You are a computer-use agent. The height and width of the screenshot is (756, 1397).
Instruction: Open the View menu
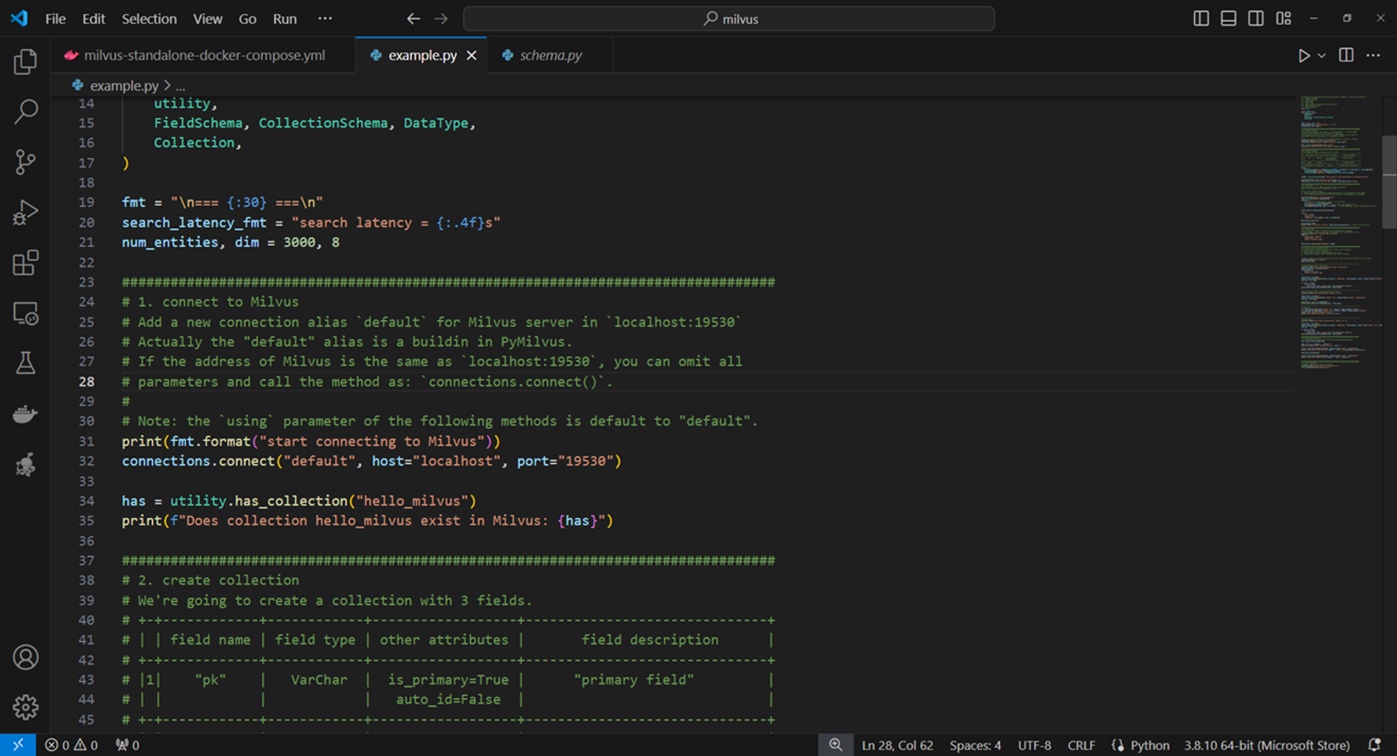click(x=207, y=18)
